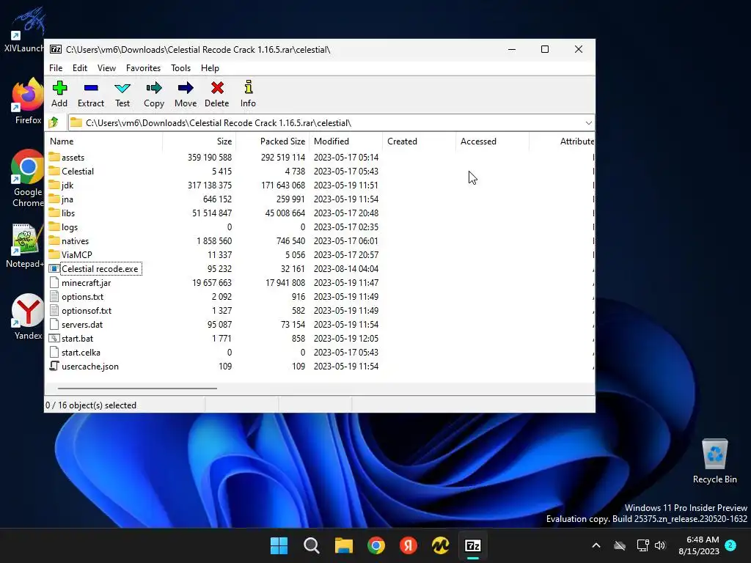Sort by Created column header

pyautogui.click(x=419, y=141)
